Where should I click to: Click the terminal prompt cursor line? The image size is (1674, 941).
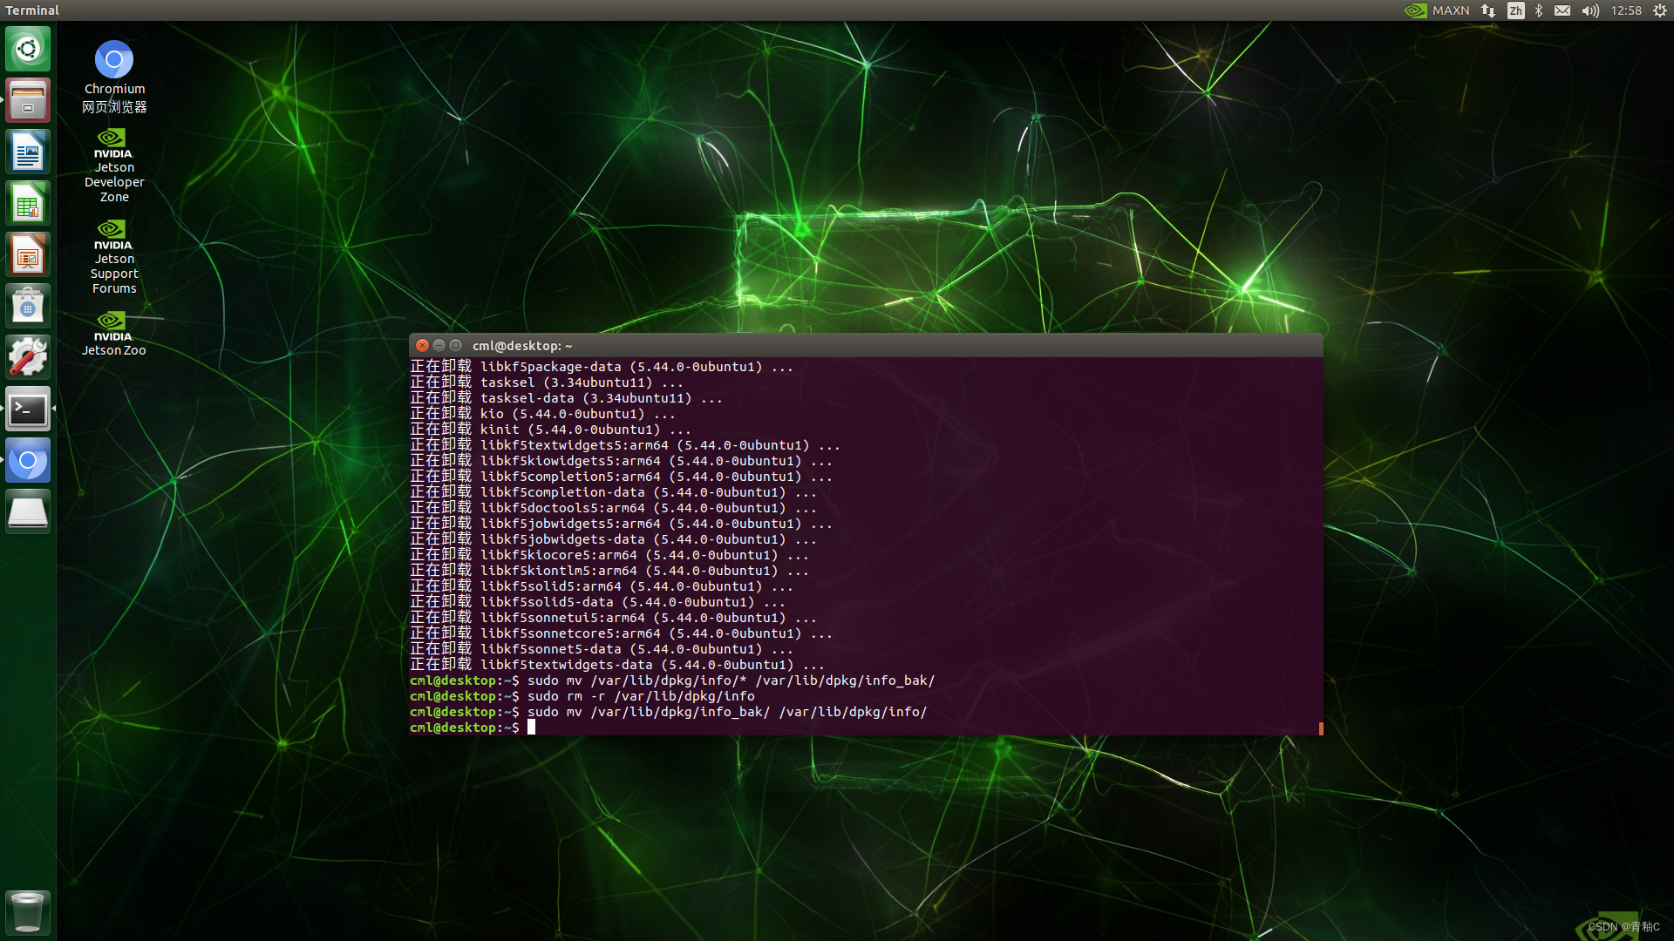(473, 728)
